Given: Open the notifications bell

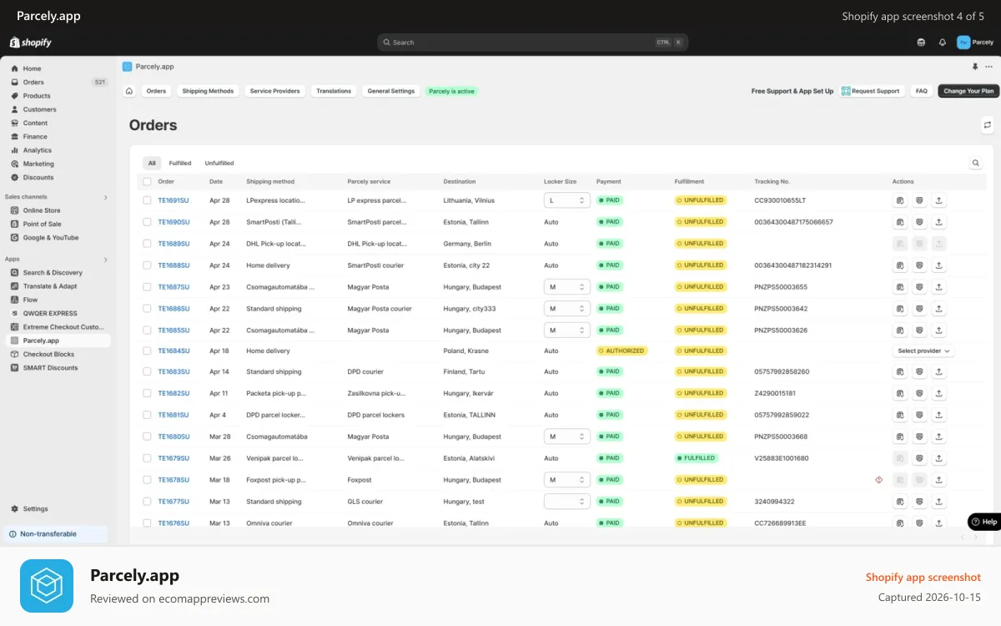Looking at the screenshot, I should (943, 43).
